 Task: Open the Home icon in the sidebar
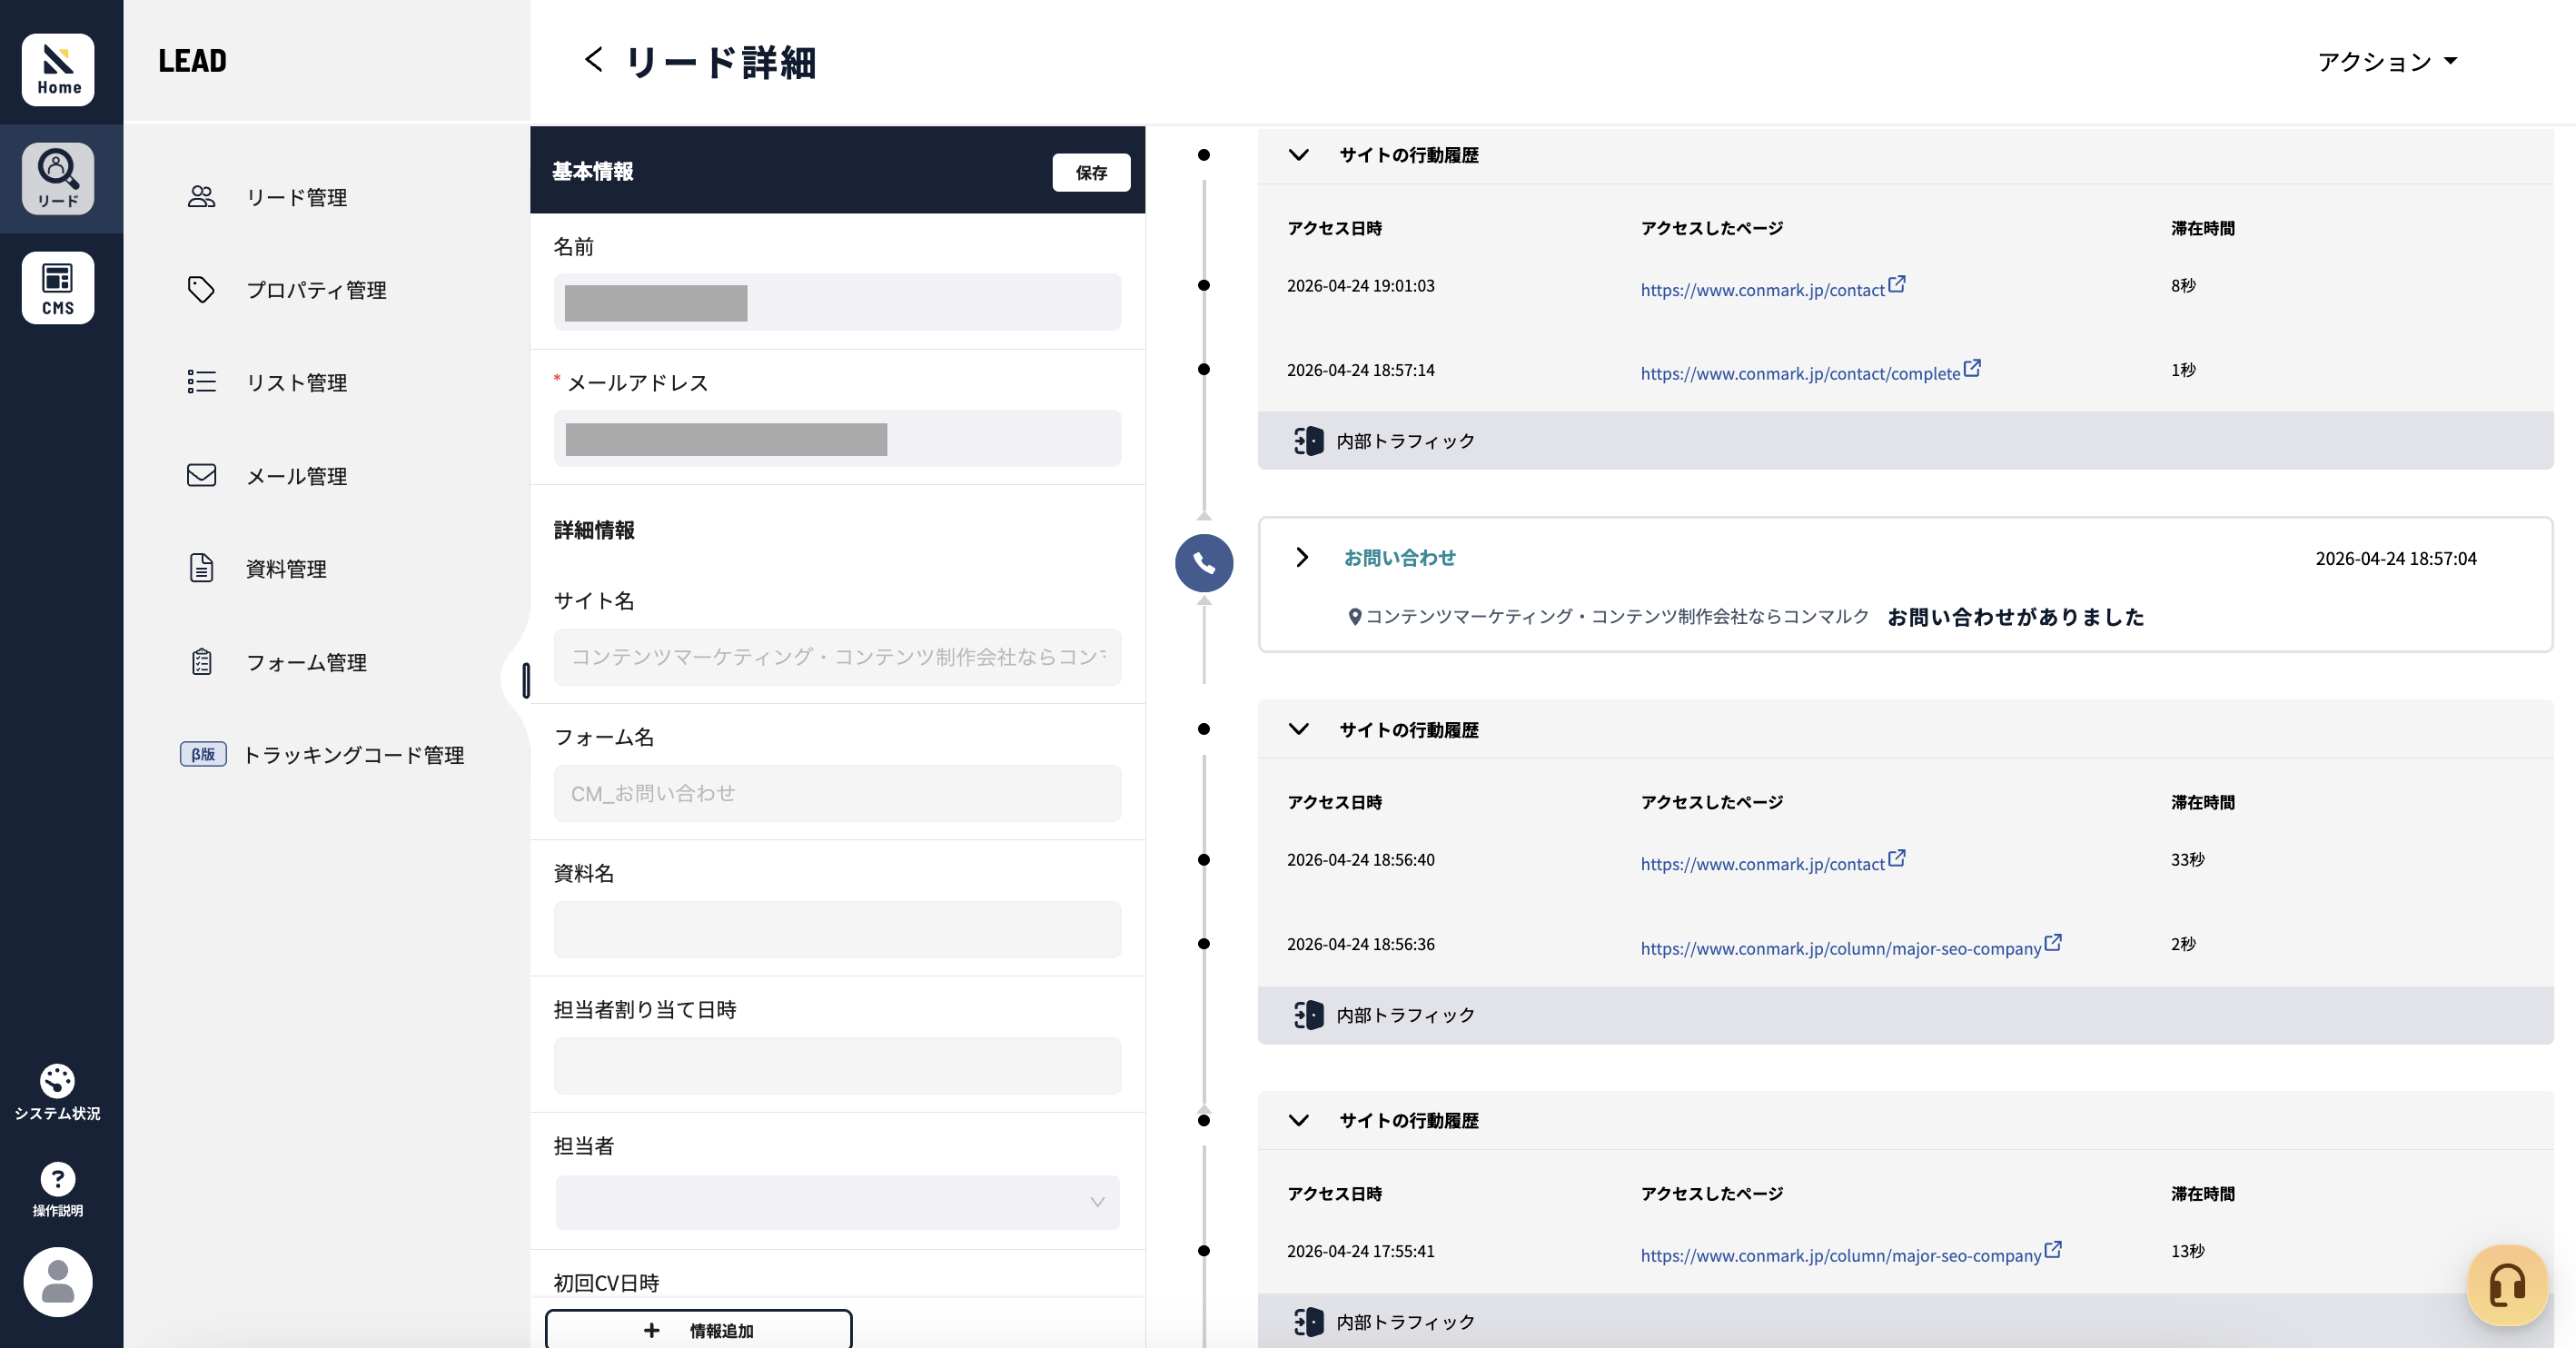[x=58, y=69]
